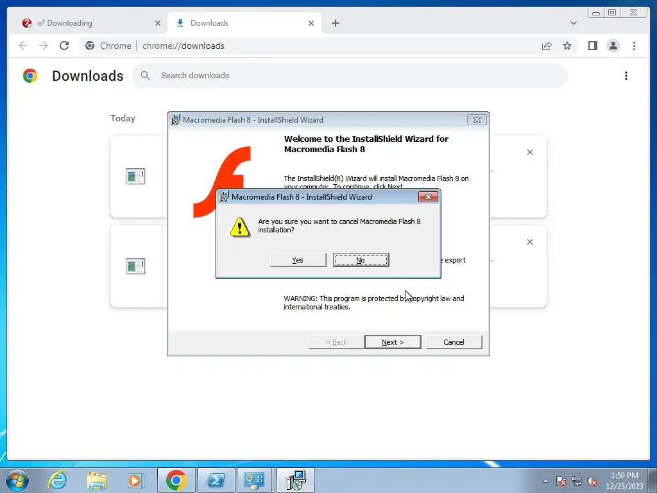Image resolution: width=657 pixels, height=493 pixels.
Task: Open Windows Media Player from taskbar
Action: coord(135,480)
